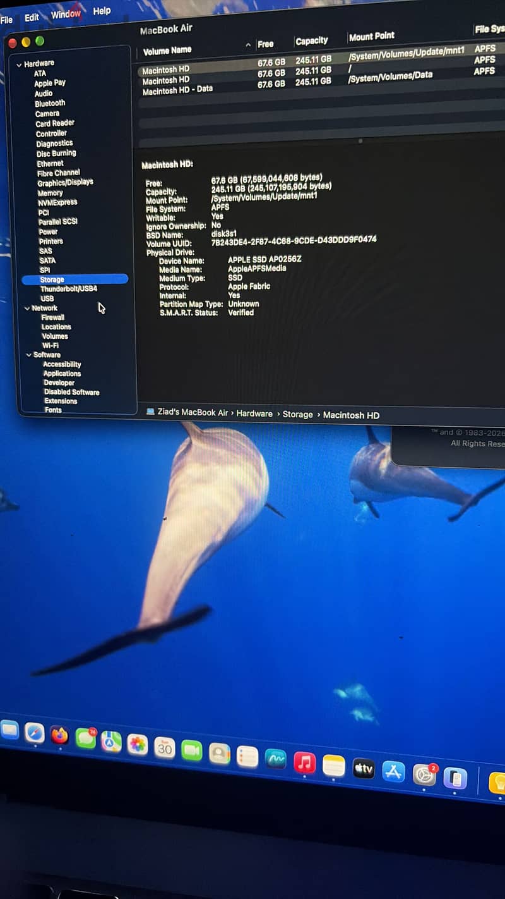The height and width of the screenshot is (899, 505).
Task: Open the Music app in the Dock
Action: tap(305, 762)
